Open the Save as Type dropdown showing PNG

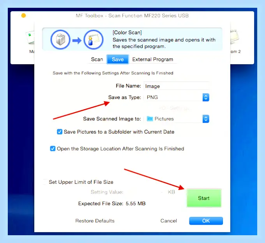177,97
